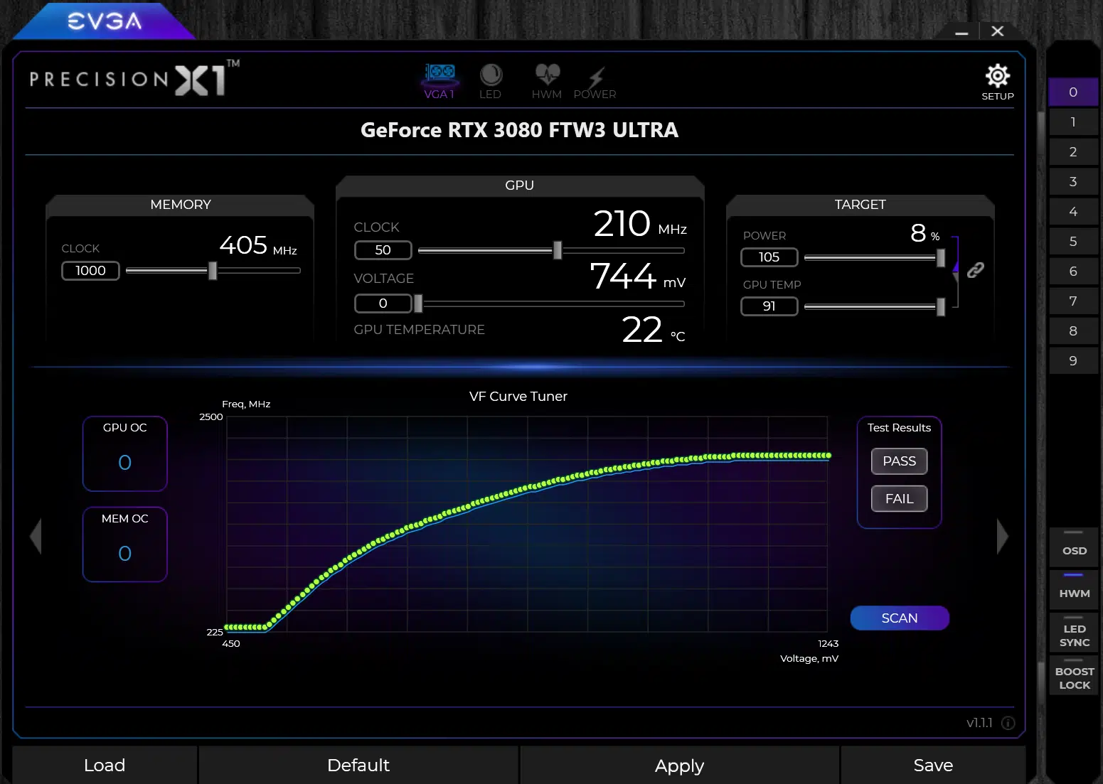Toggle the power/temp link chain icon

[975, 270]
